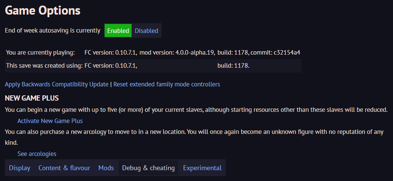Click the 'End of week autosaving' label

click(52, 31)
